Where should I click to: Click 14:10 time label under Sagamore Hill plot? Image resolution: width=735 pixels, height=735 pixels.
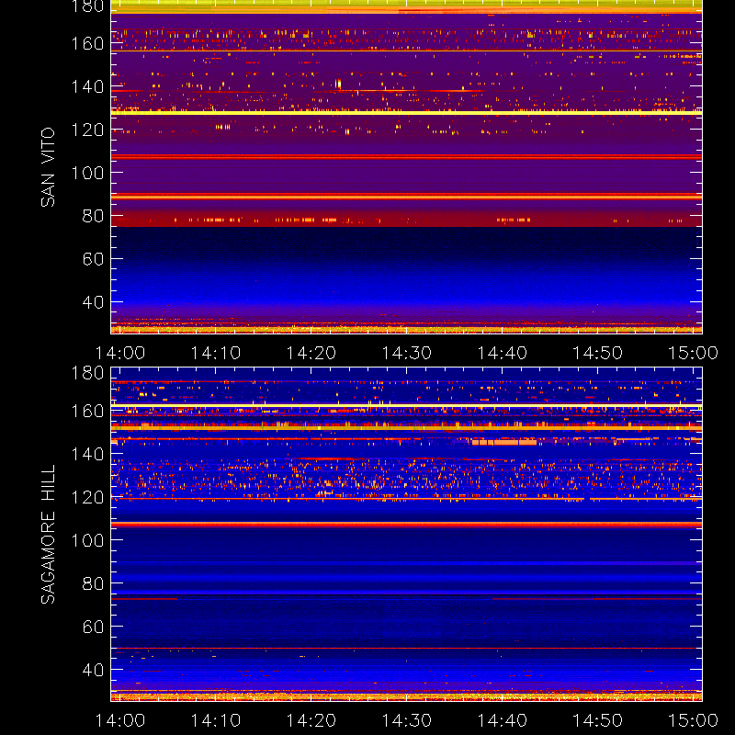[216, 720]
